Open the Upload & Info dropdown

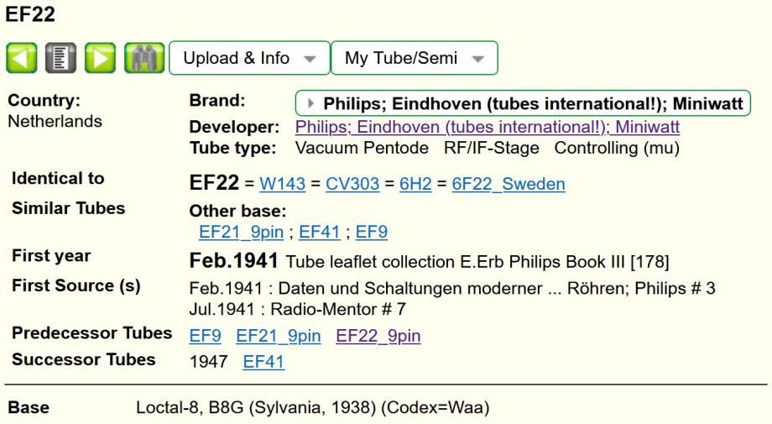(250, 59)
